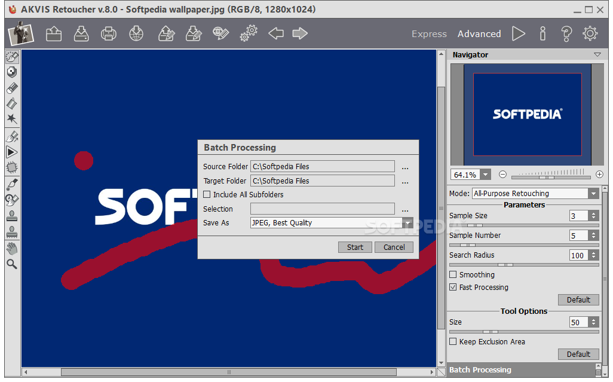
Task: Click the Navigator zoom slider
Action: [x=550, y=177]
